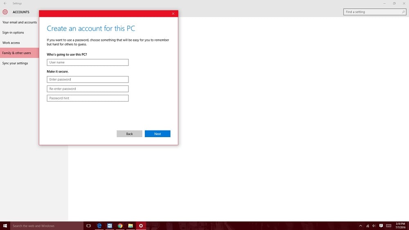The image size is (409, 230).
Task: Focus the Password hint field
Action: 88,98
